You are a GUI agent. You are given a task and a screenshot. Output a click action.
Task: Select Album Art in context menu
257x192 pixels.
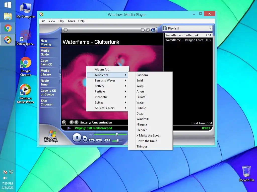point(107,69)
